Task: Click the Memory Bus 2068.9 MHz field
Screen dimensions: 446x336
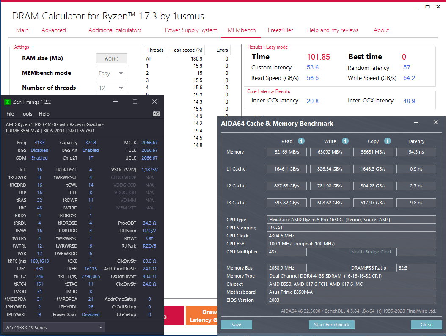Action: [287, 268]
